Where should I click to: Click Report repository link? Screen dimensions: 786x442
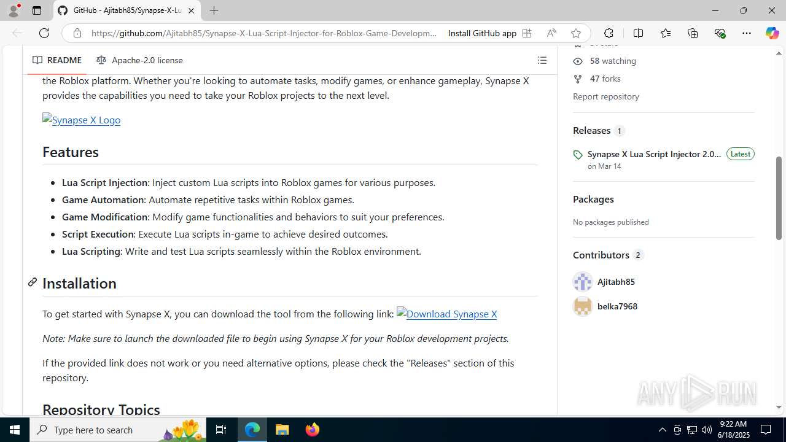605,96
